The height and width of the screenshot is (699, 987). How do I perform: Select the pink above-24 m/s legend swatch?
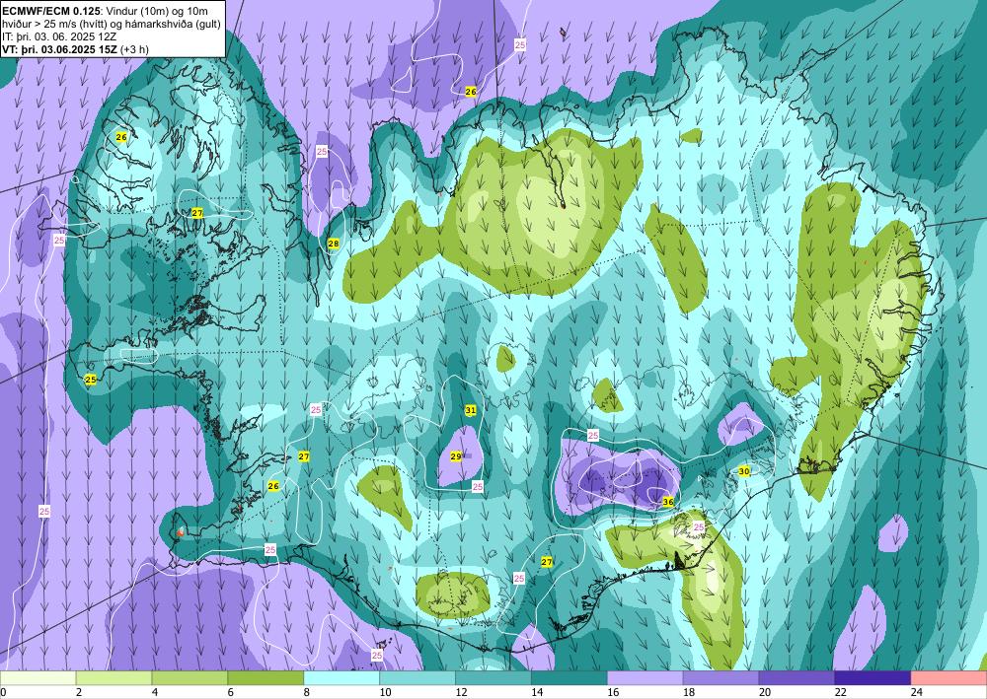pos(949,678)
